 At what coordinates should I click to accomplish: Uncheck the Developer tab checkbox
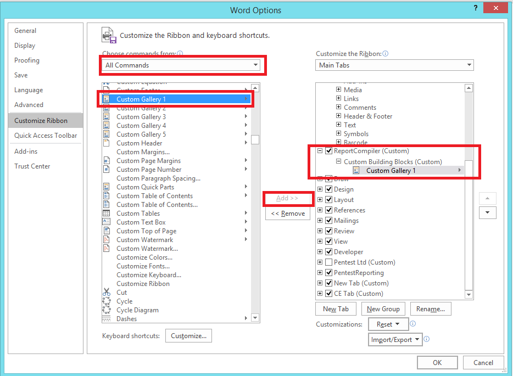pyautogui.click(x=328, y=252)
